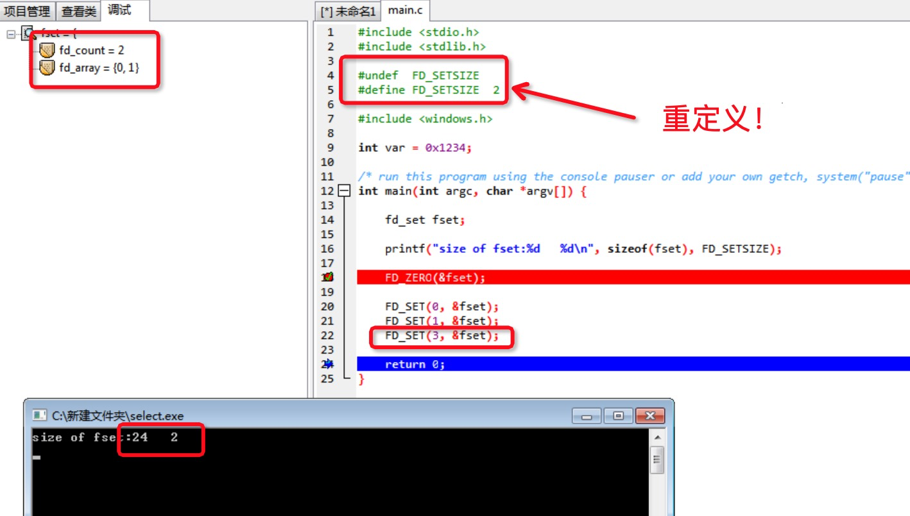Click the #include <stdio.h> line
The height and width of the screenshot is (516, 910).
[418, 32]
